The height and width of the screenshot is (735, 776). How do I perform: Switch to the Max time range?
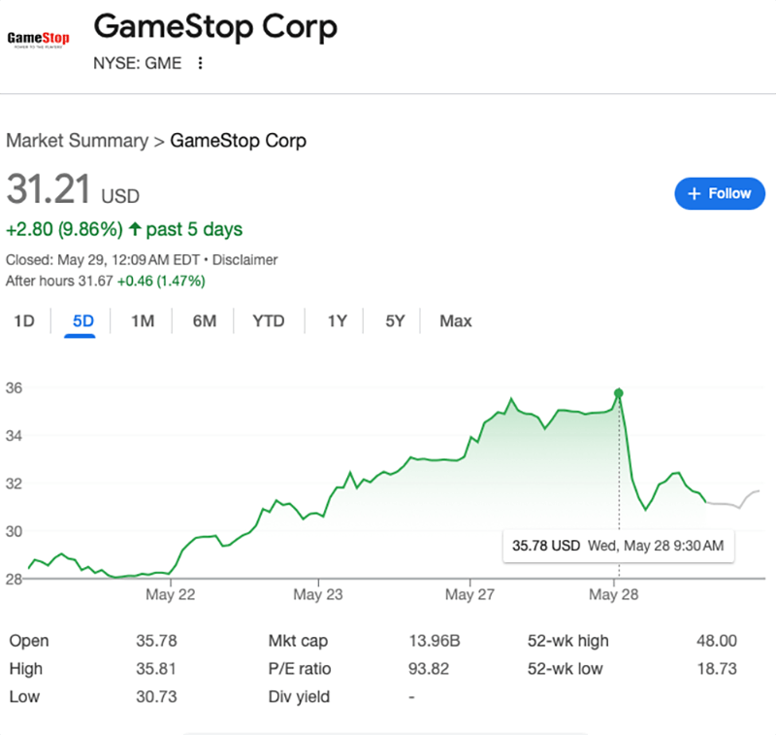(454, 320)
